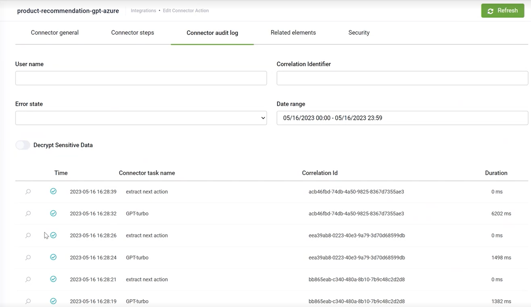The height and width of the screenshot is (307, 531).
Task: Open details magnifier for 16:28:39 log entry
Action: [x=28, y=192]
